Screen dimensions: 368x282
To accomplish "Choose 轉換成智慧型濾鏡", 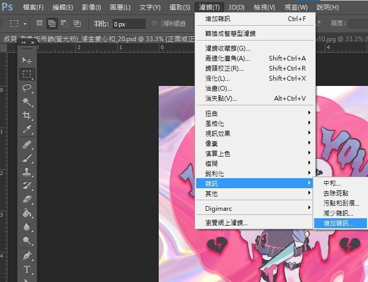I will pyautogui.click(x=255, y=34).
